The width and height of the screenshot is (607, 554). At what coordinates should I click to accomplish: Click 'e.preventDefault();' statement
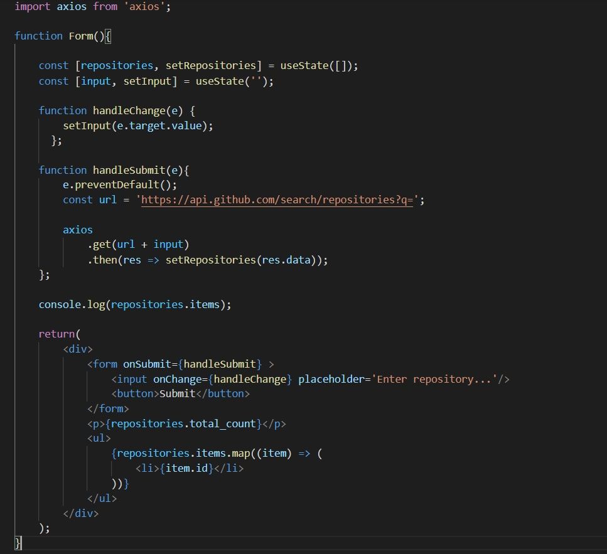(x=120, y=185)
